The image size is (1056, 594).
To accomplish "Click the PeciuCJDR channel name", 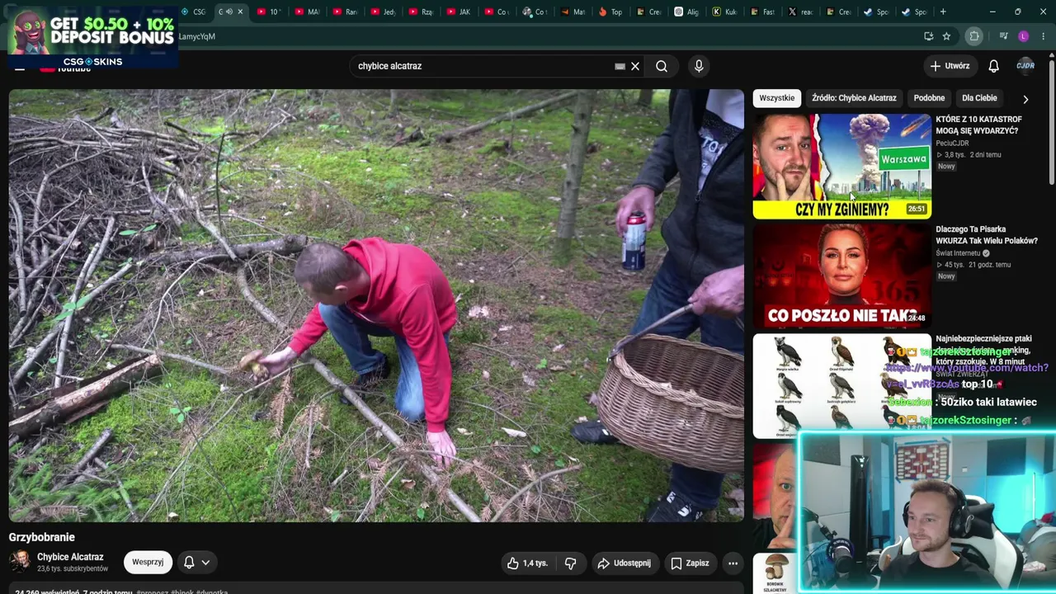I will [952, 144].
